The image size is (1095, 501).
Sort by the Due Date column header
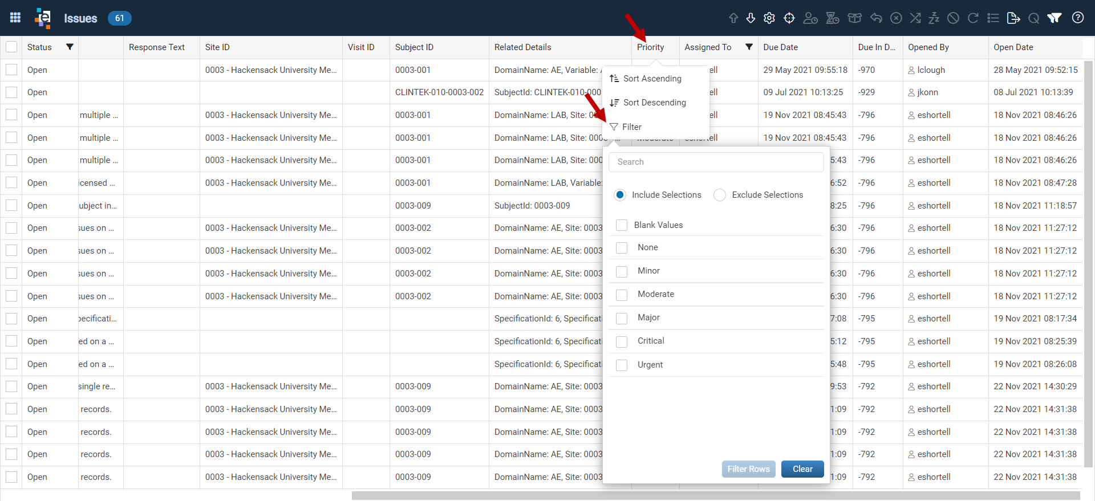click(781, 47)
